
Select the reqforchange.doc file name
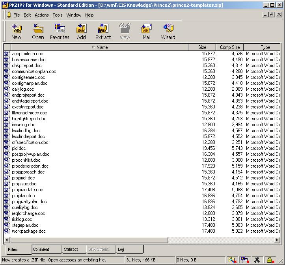click(28, 213)
